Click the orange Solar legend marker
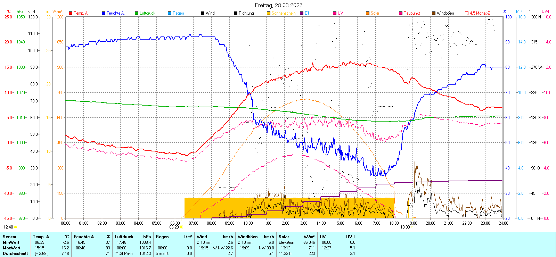Viewport: 556px width, 257px height. [368, 13]
